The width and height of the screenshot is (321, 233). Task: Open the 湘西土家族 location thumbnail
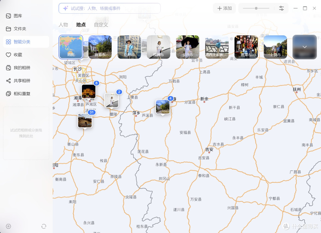(217, 47)
